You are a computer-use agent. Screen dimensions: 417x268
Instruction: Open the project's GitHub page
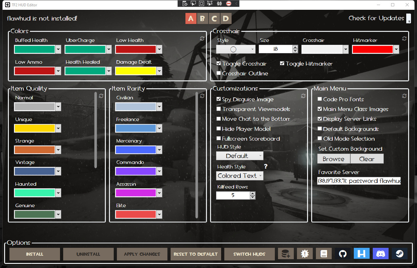click(x=342, y=253)
